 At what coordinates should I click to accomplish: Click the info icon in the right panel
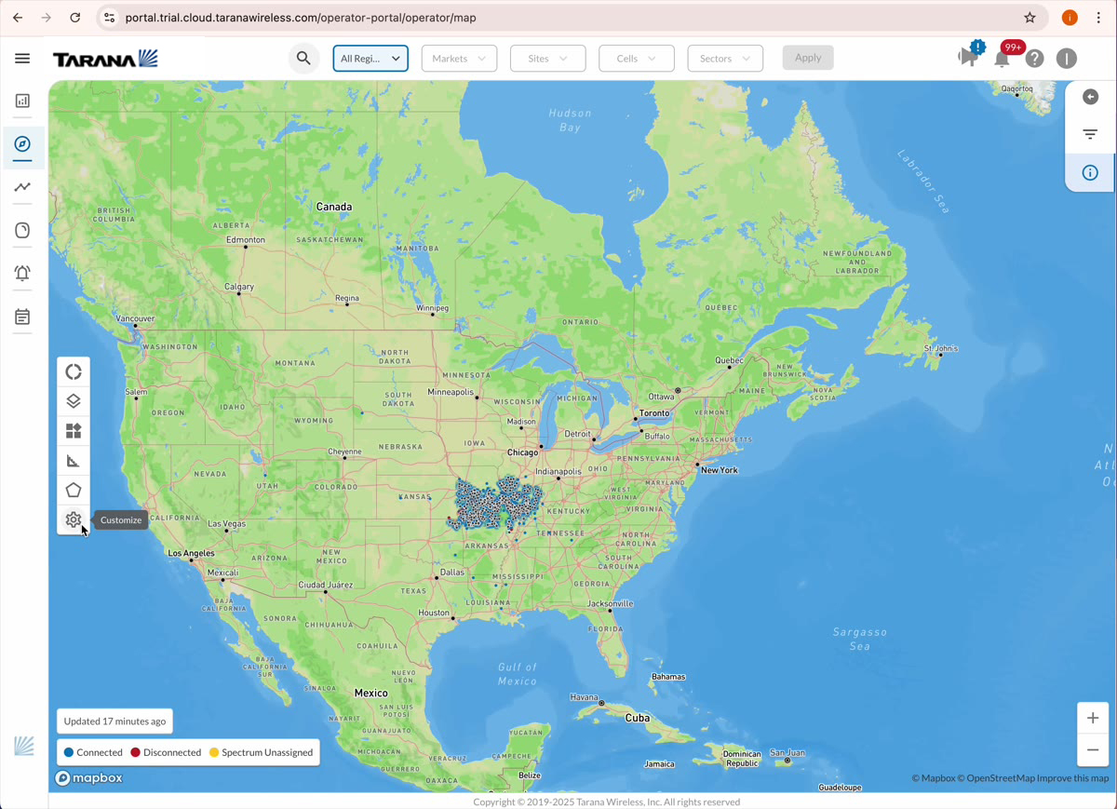(x=1089, y=172)
